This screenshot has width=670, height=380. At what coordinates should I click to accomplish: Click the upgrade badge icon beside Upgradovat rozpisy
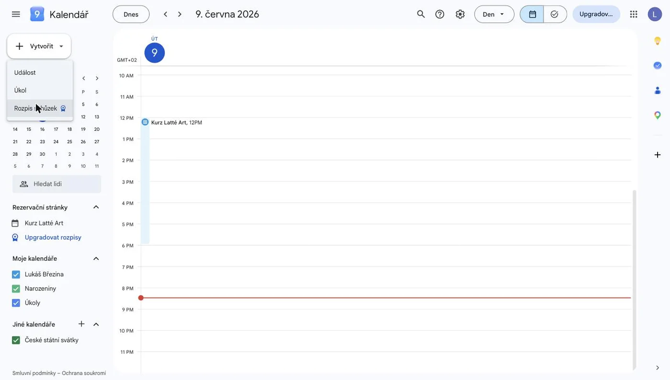[15, 237]
